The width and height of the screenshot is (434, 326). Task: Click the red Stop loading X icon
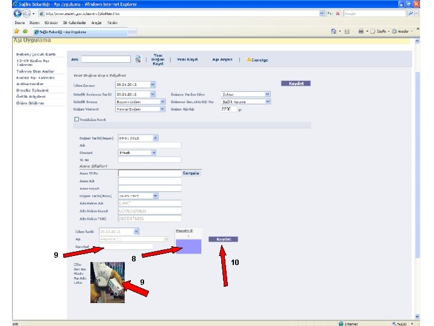338,13
